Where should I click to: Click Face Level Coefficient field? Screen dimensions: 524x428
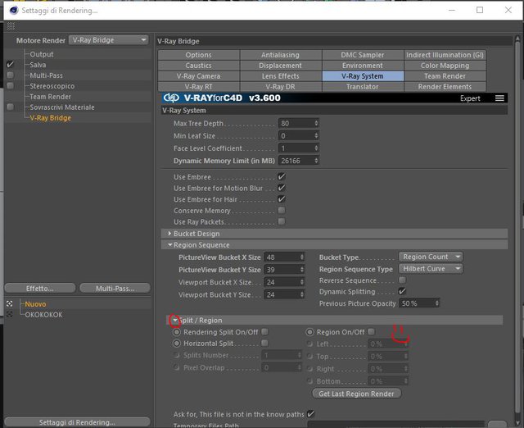[296, 148]
